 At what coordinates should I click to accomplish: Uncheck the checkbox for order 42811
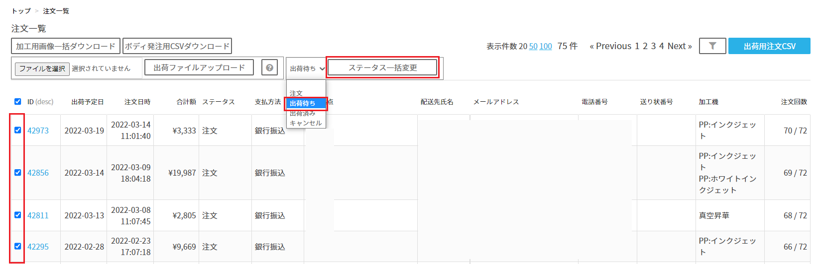click(18, 215)
